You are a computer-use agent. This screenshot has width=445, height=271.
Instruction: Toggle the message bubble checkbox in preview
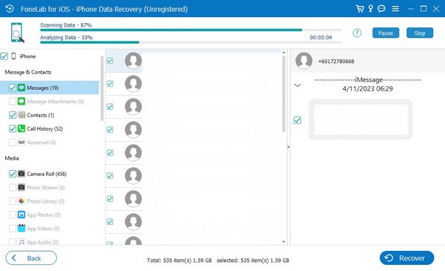click(297, 120)
